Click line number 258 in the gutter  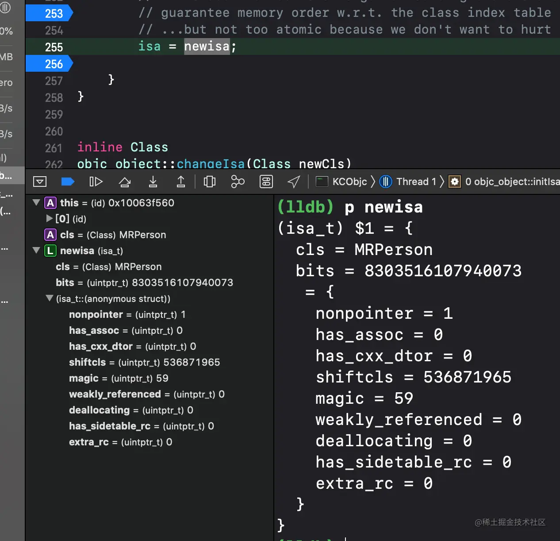54,98
